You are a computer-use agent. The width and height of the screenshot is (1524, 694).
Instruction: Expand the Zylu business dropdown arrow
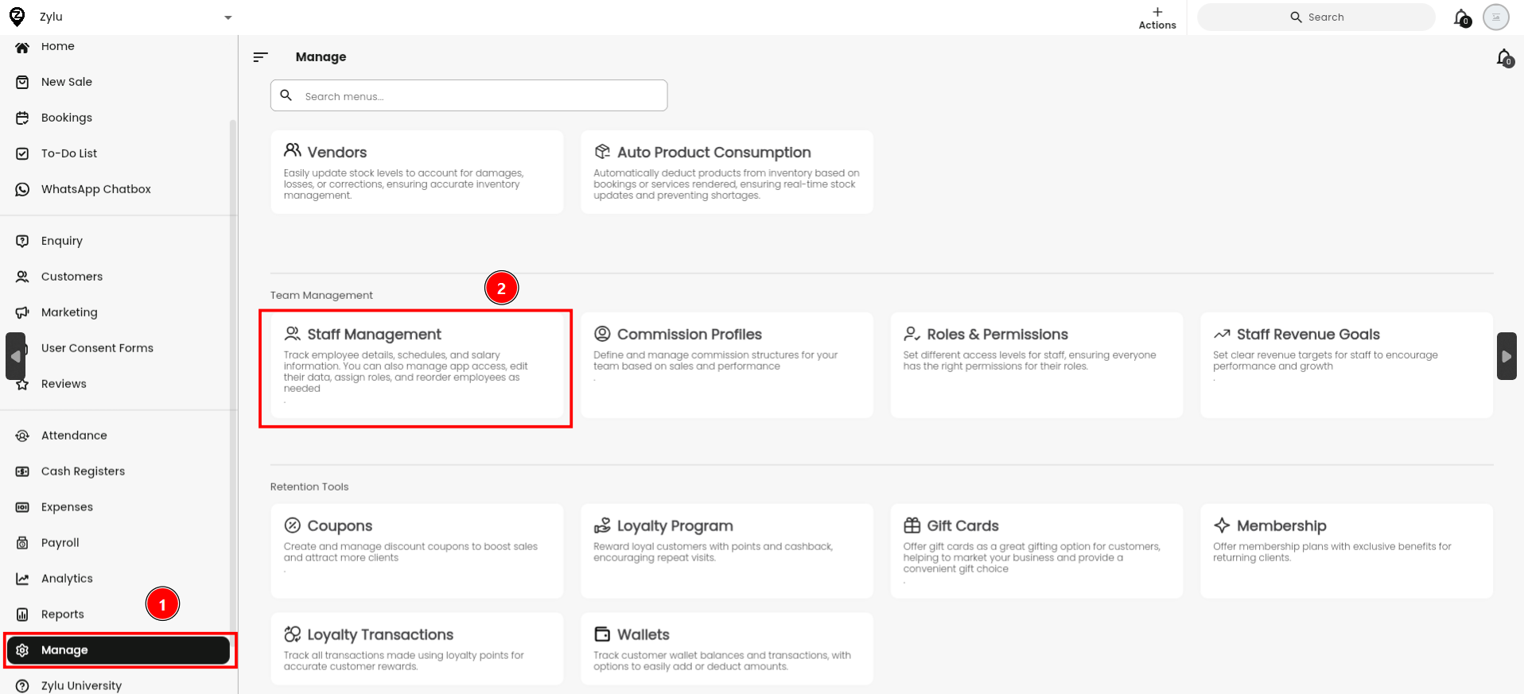point(227,17)
